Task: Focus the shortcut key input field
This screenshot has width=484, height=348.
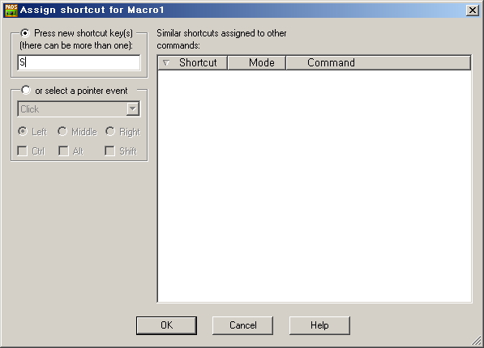Action: tap(79, 62)
